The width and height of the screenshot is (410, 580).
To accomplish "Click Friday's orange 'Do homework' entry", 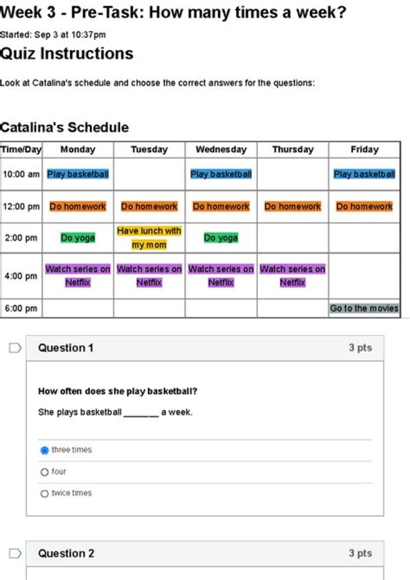I will tap(364, 206).
